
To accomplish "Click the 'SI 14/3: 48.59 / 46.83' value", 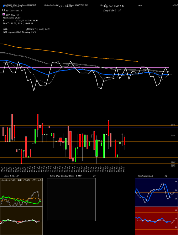I will click(27, 21).
